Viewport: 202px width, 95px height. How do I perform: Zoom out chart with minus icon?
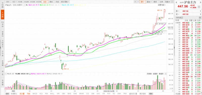click(x=138, y=2)
